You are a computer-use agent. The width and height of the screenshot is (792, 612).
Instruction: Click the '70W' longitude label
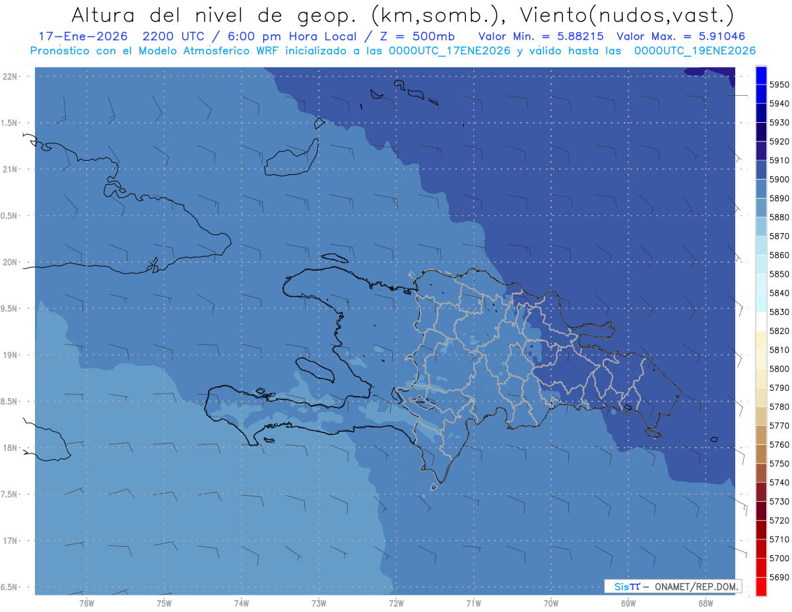[551, 603]
